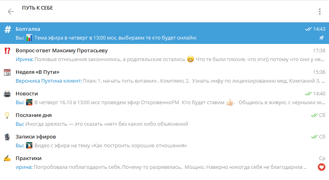Click the calendar icon for Неделя «В Пути»
Screen dimensions: 329x180
[x=7, y=73]
